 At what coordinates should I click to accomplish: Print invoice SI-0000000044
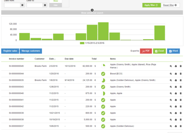(x=176, y=74)
